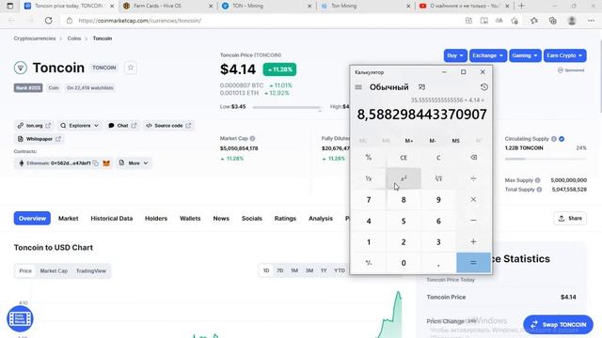Click Share button
The image size is (602, 338).
click(x=570, y=219)
